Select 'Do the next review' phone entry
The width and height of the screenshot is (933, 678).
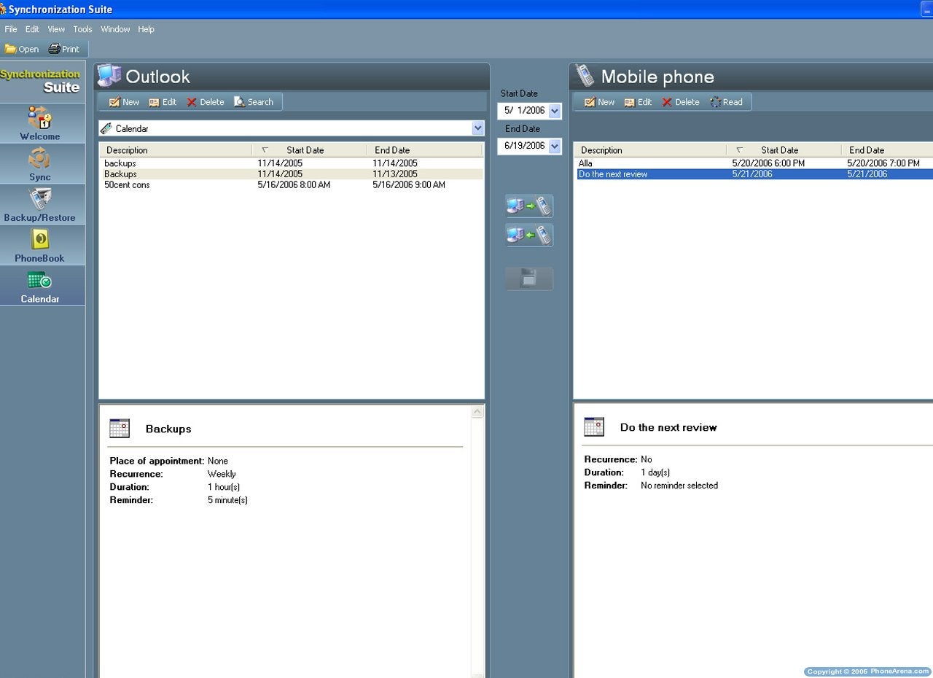pyautogui.click(x=754, y=174)
